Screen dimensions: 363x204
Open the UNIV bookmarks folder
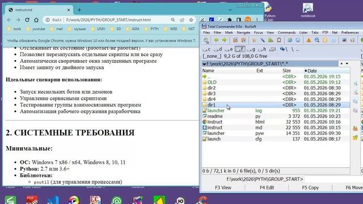pos(98,29)
